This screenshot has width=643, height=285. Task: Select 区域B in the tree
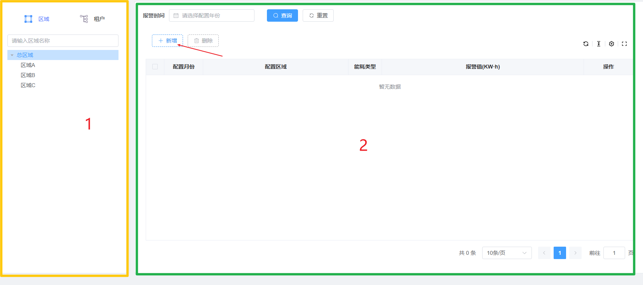[x=28, y=75]
